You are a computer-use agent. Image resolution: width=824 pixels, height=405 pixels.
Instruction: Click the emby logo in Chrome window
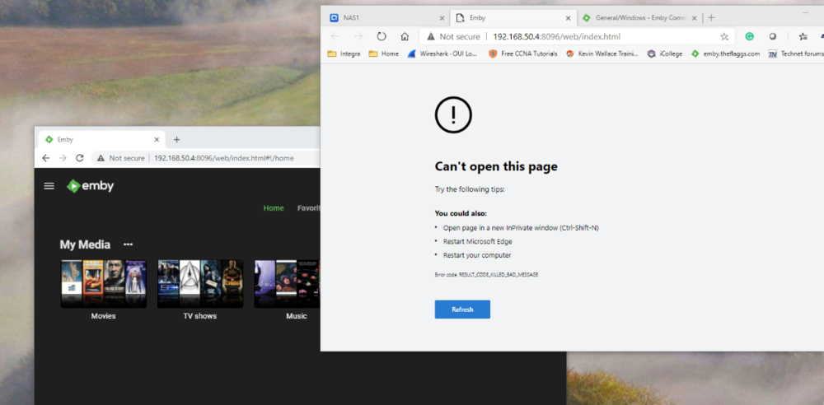91,186
